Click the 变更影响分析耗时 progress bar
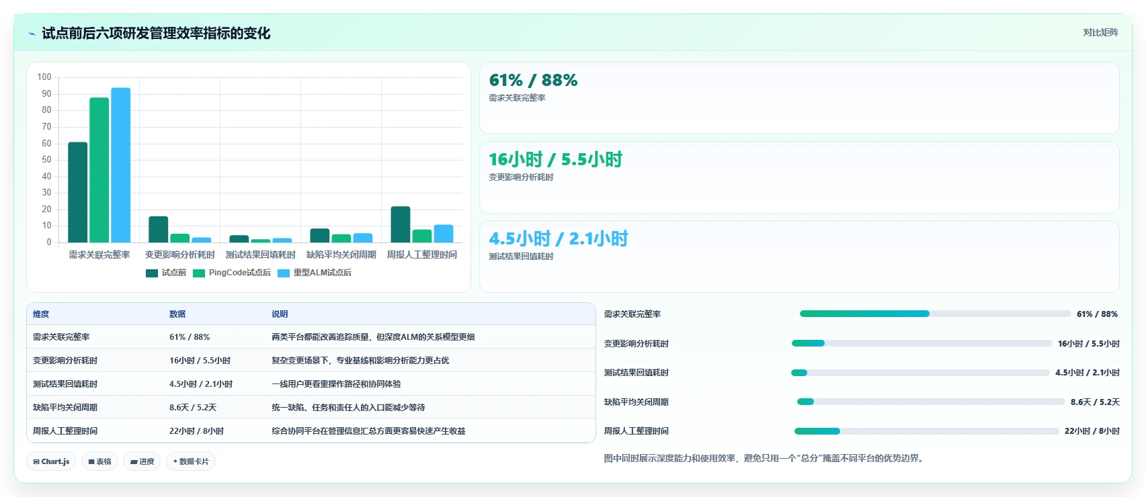The width and height of the screenshot is (1146, 497). tap(922, 343)
